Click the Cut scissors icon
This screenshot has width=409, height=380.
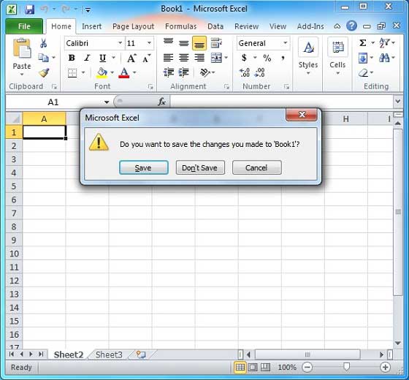click(x=43, y=43)
